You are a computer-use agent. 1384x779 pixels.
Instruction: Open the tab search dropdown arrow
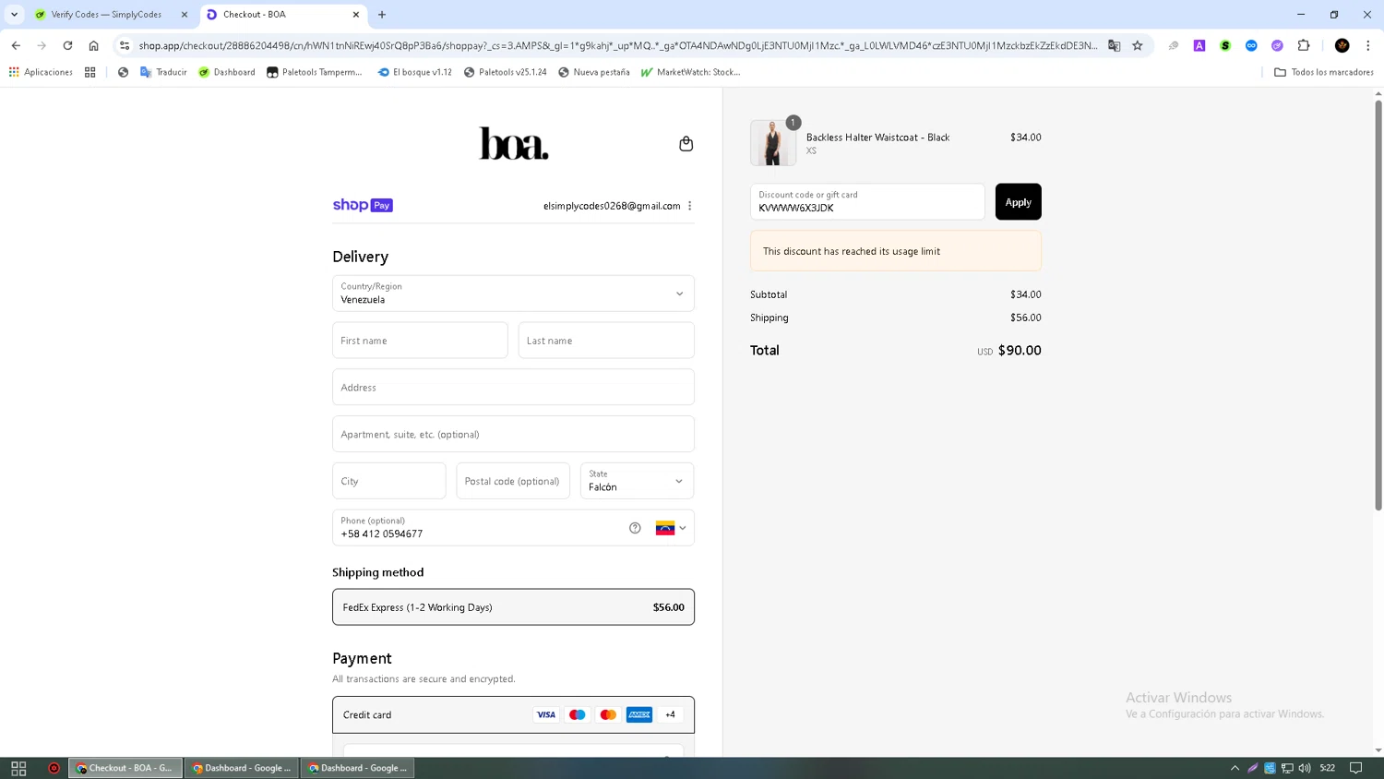point(14,15)
